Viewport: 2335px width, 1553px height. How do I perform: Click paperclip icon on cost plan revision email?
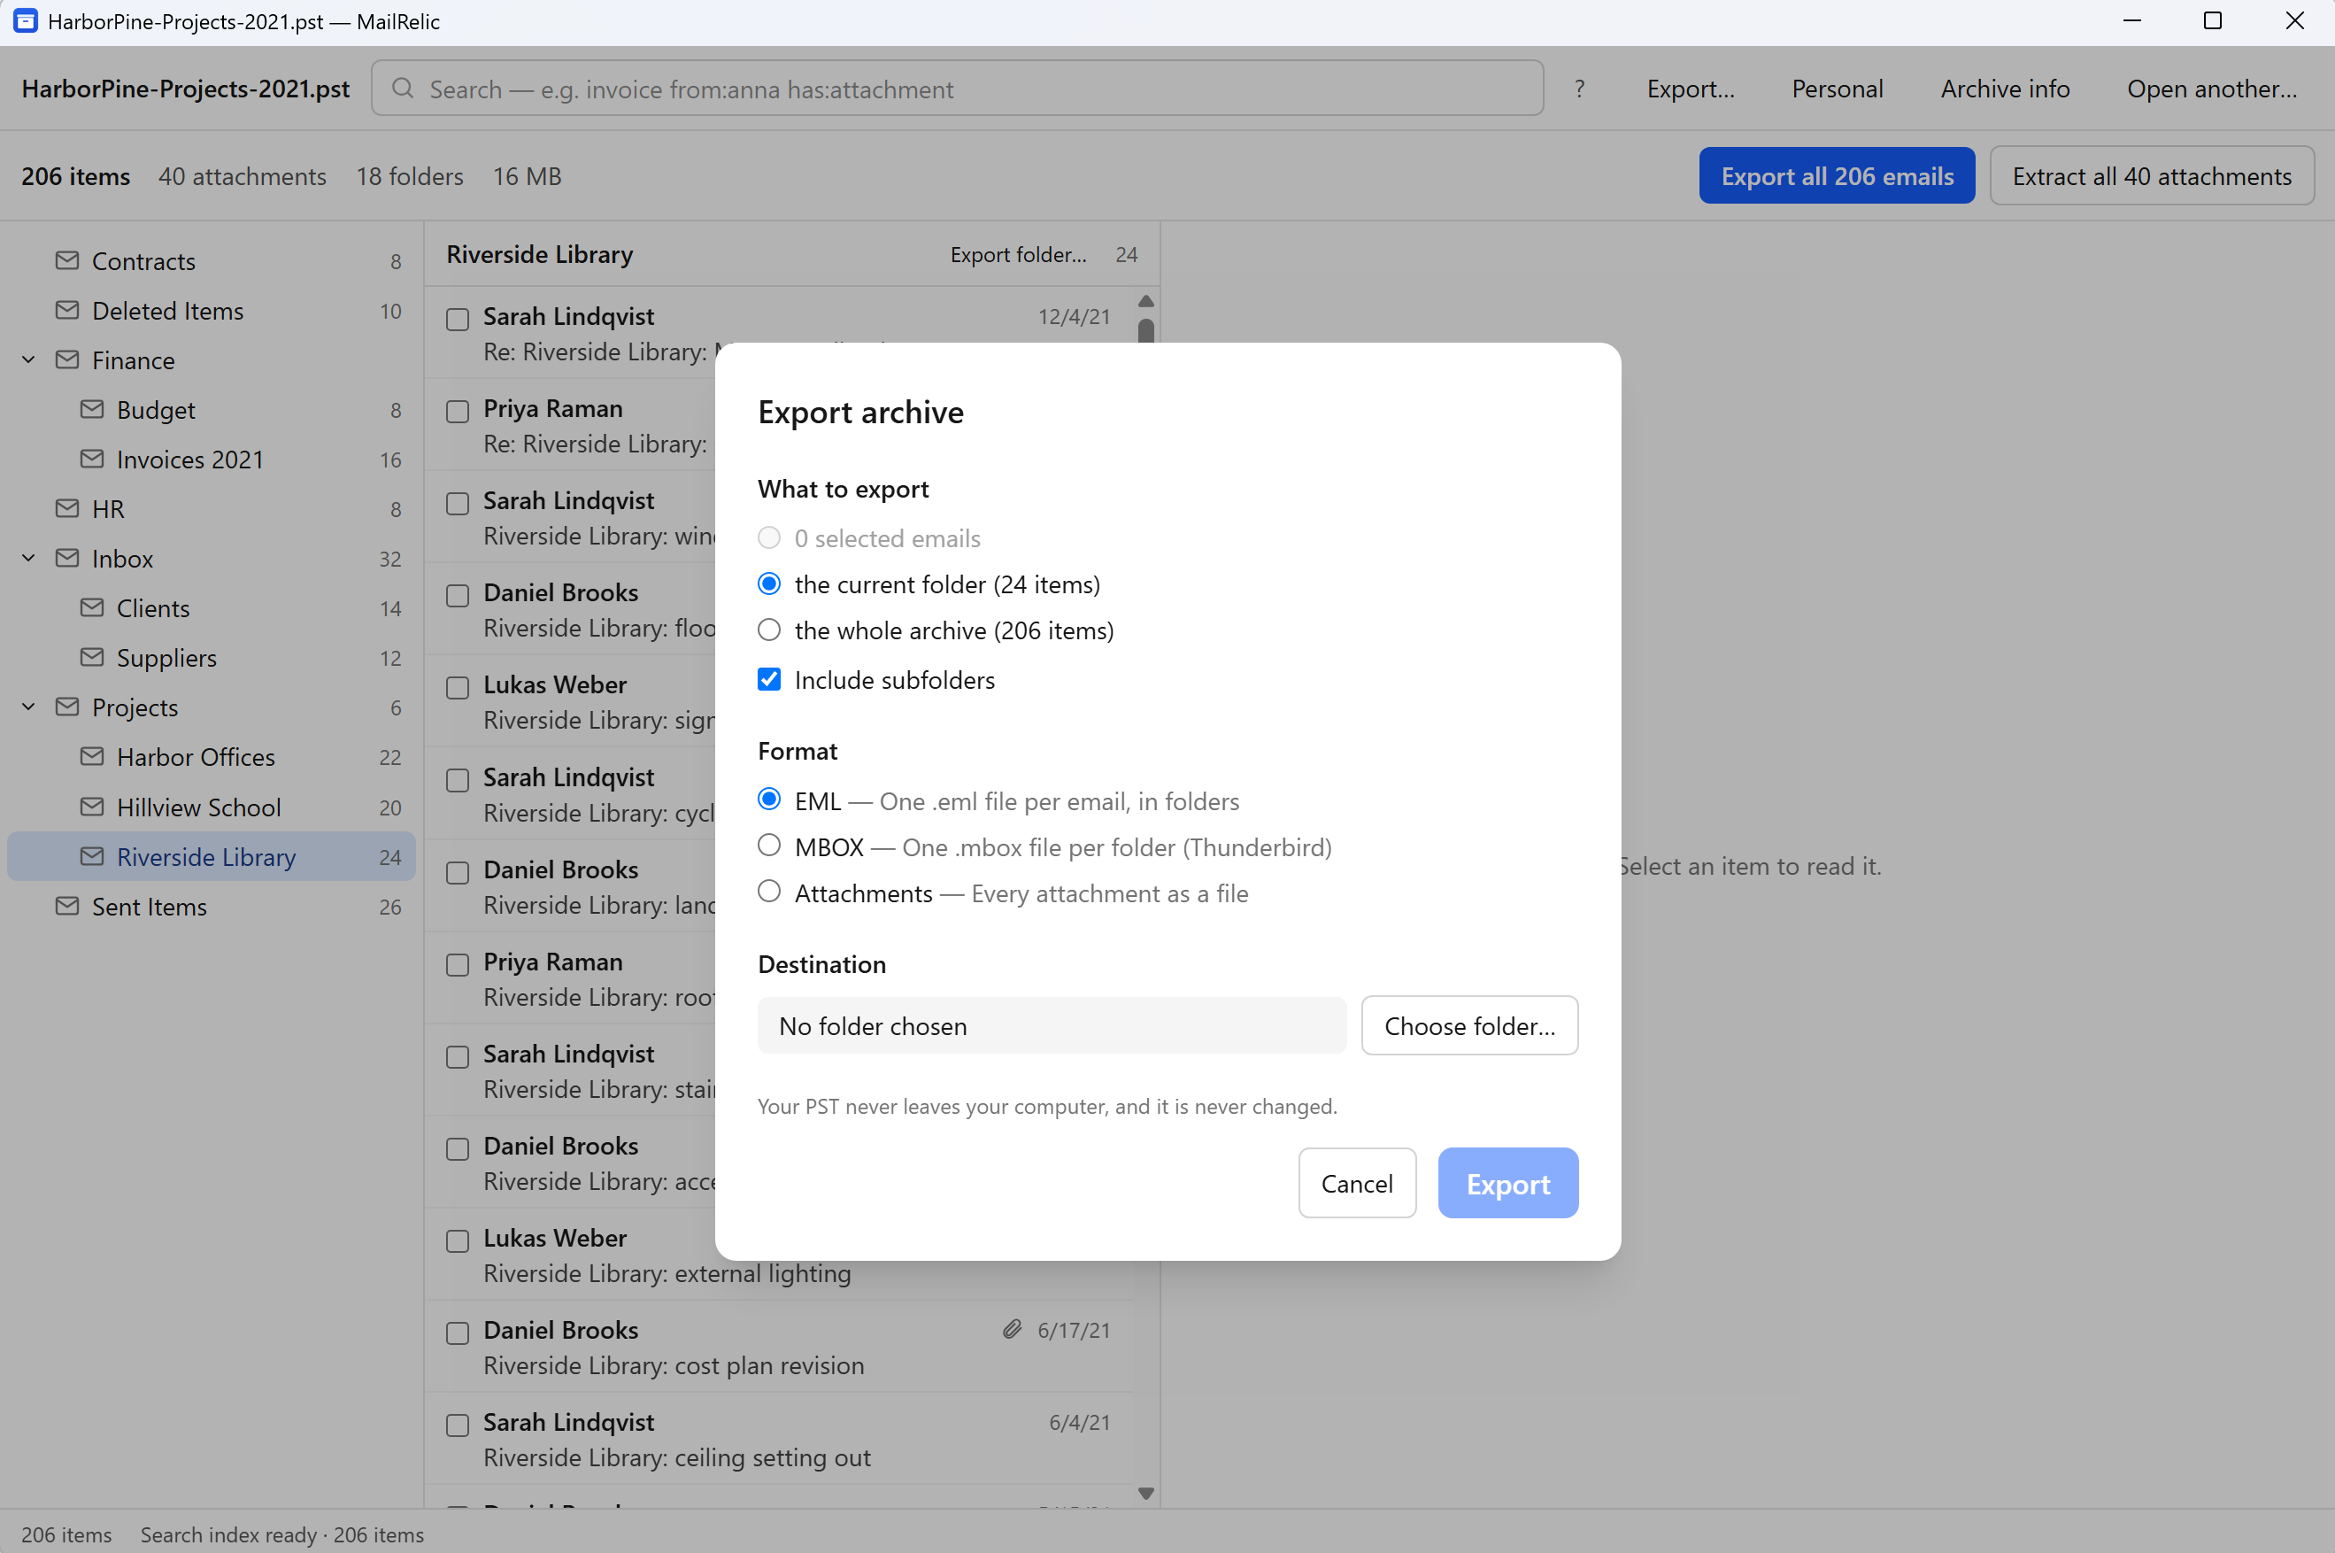click(x=1012, y=1329)
